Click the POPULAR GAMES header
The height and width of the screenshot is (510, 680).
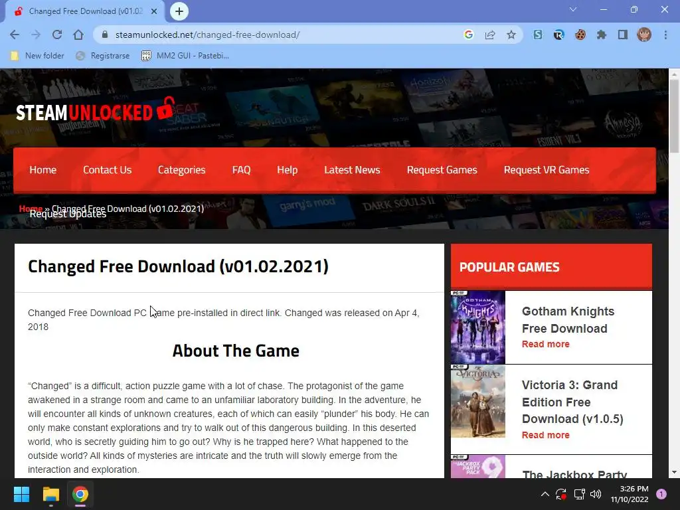tap(509, 267)
